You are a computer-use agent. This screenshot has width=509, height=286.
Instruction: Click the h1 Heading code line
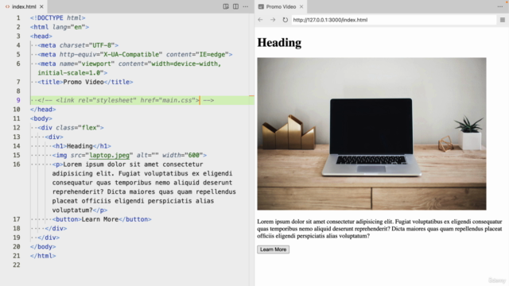tap(81, 146)
